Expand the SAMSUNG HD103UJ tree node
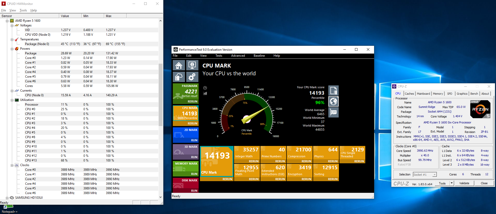 [x=7, y=198]
